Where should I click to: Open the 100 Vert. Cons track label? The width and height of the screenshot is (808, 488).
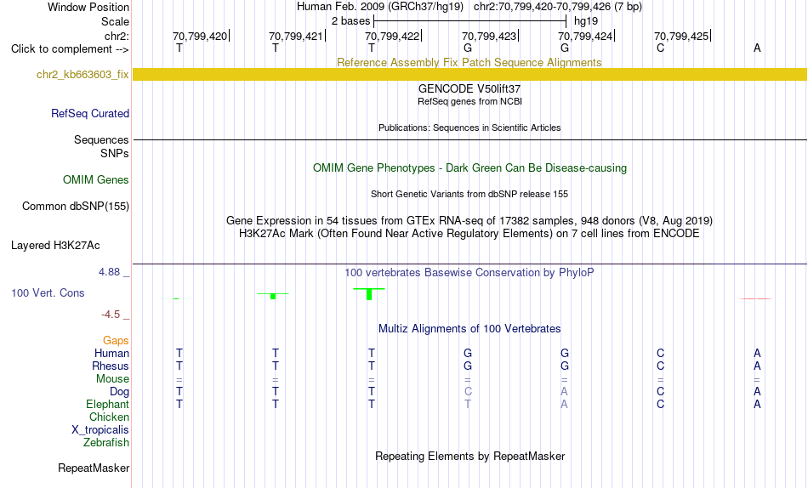click(x=48, y=292)
